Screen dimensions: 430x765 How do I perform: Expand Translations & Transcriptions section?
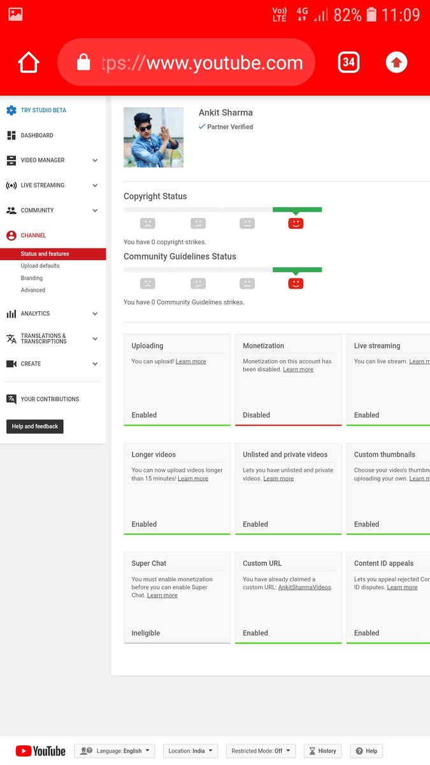95,339
